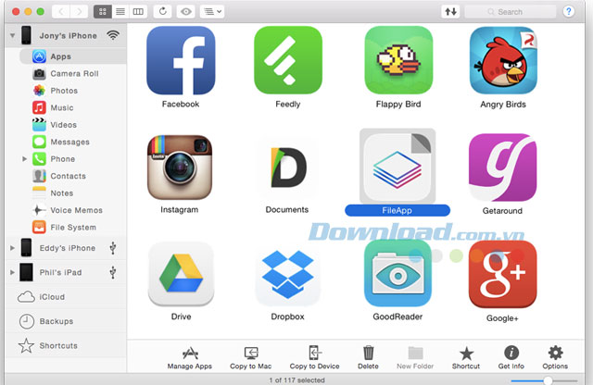The width and height of the screenshot is (593, 385).
Task: Open the help question mark button
Action: [x=568, y=12]
